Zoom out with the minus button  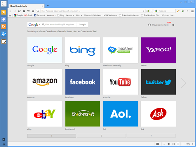[x=183, y=144]
